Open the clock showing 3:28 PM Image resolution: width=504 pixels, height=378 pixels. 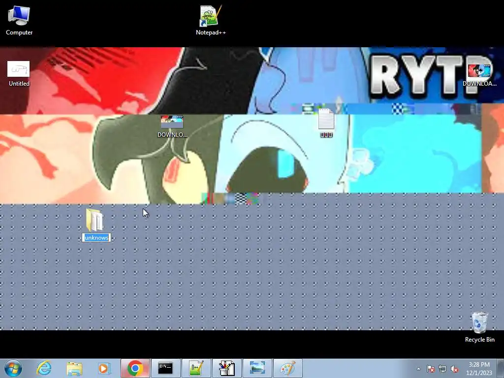[x=479, y=369]
